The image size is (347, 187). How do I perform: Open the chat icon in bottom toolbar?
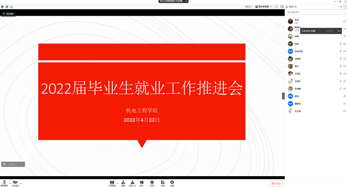point(141,183)
